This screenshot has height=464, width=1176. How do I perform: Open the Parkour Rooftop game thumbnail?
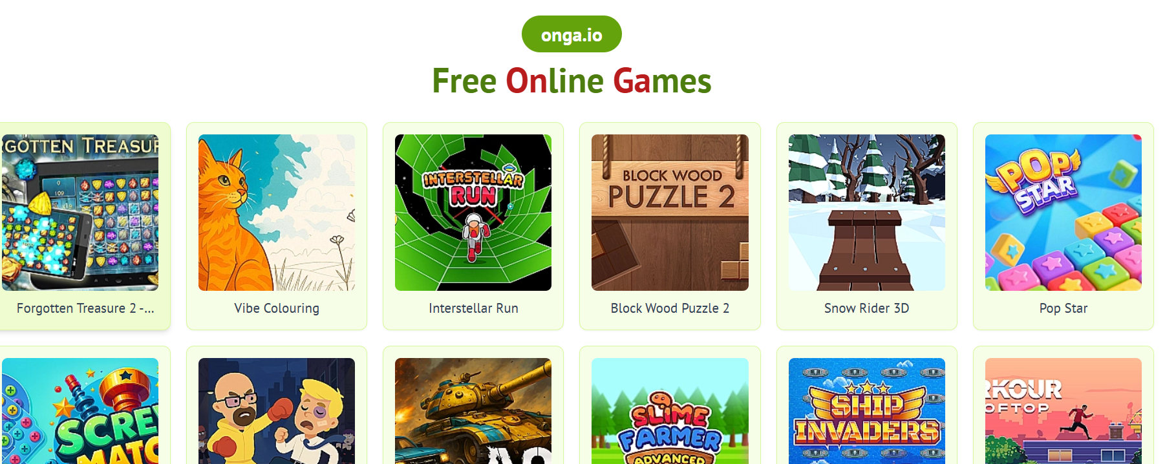tap(1064, 411)
